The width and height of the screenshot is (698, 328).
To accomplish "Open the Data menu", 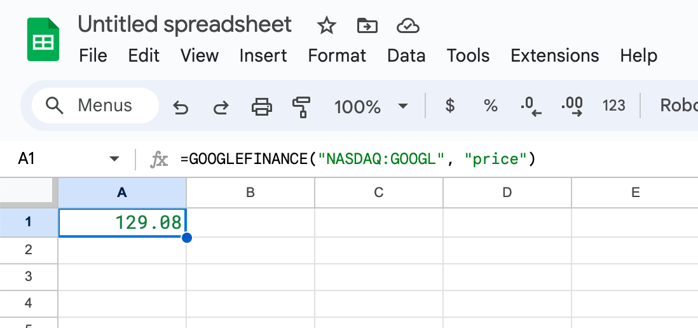I will [x=406, y=55].
